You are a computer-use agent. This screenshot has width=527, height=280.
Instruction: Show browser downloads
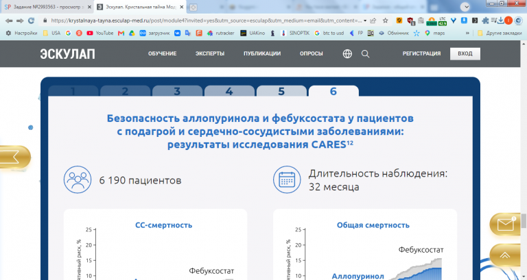pyautogui.click(x=500, y=21)
